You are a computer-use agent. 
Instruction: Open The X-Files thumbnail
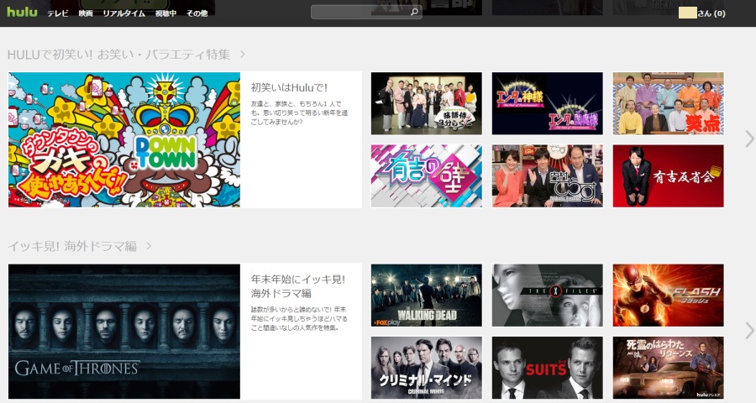[x=547, y=295]
